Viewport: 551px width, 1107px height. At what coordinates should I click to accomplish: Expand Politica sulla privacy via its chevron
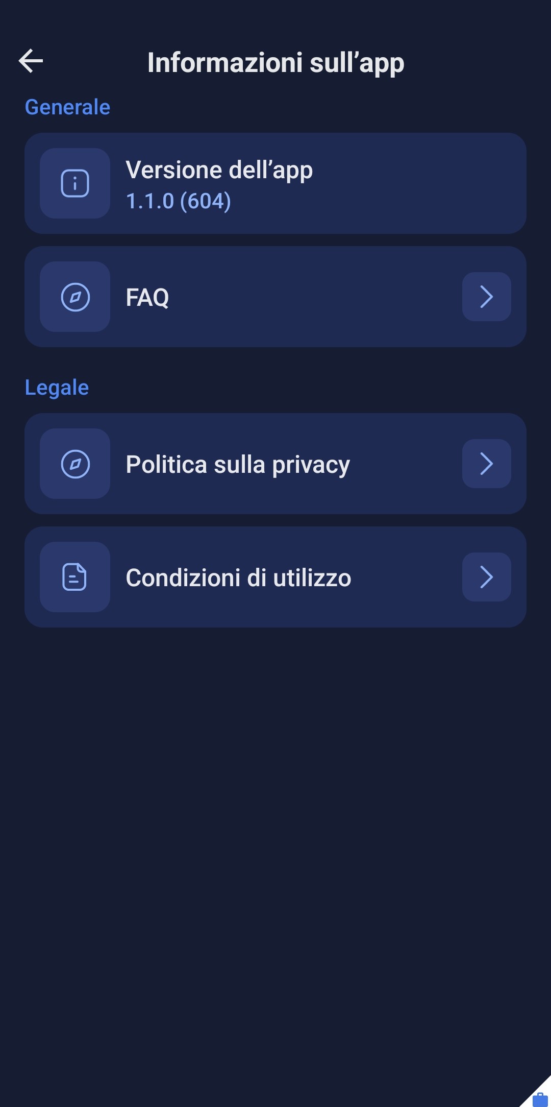[486, 464]
